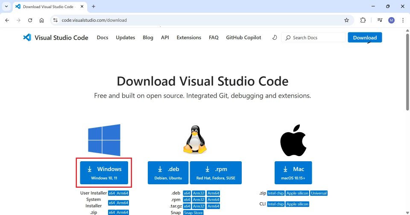Select Linux .tar.gz Arm64 link
Viewport: 410px width, 215px height.
click(213, 206)
